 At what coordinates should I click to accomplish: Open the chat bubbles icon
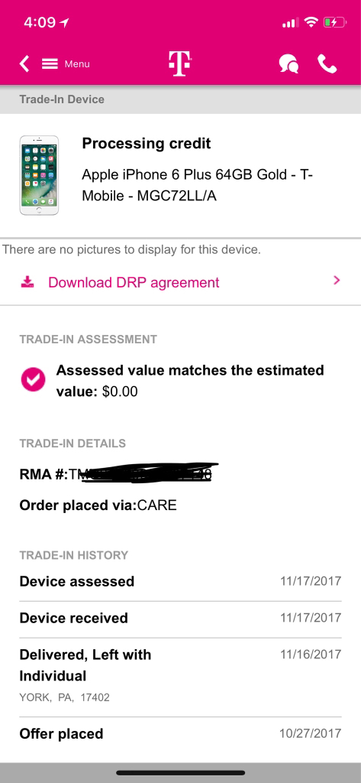288,64
